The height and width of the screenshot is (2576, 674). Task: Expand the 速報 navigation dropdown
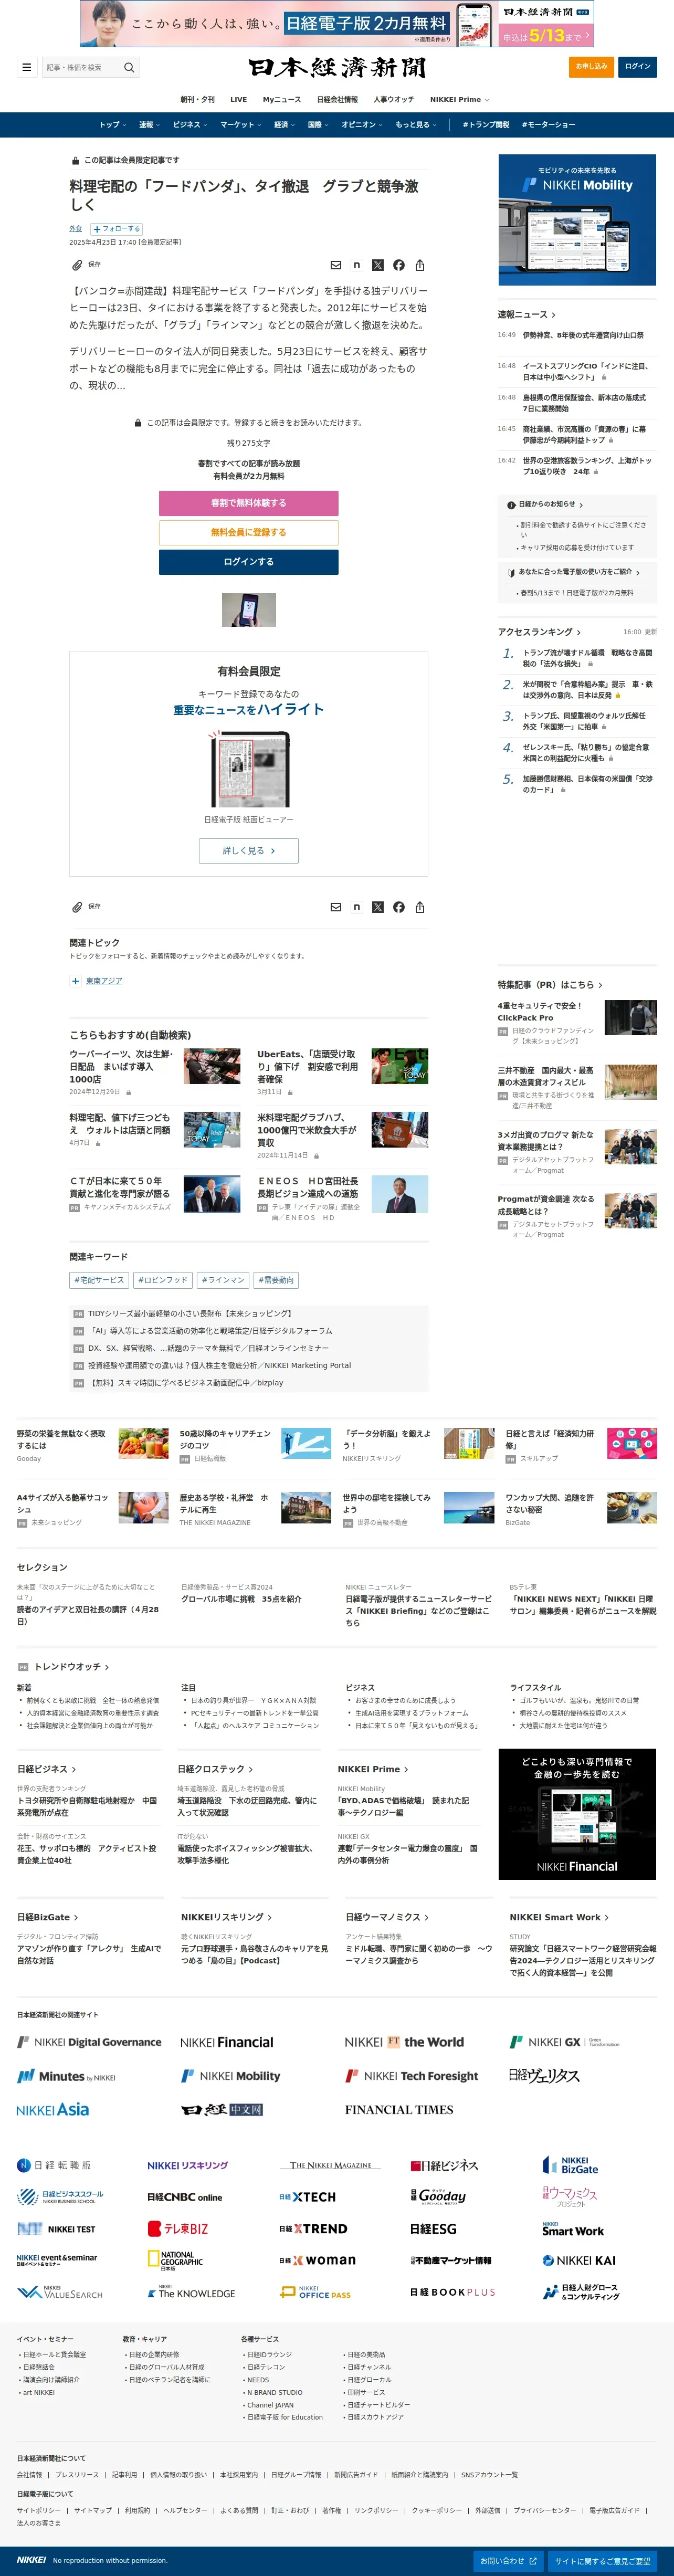click(149, 125)
